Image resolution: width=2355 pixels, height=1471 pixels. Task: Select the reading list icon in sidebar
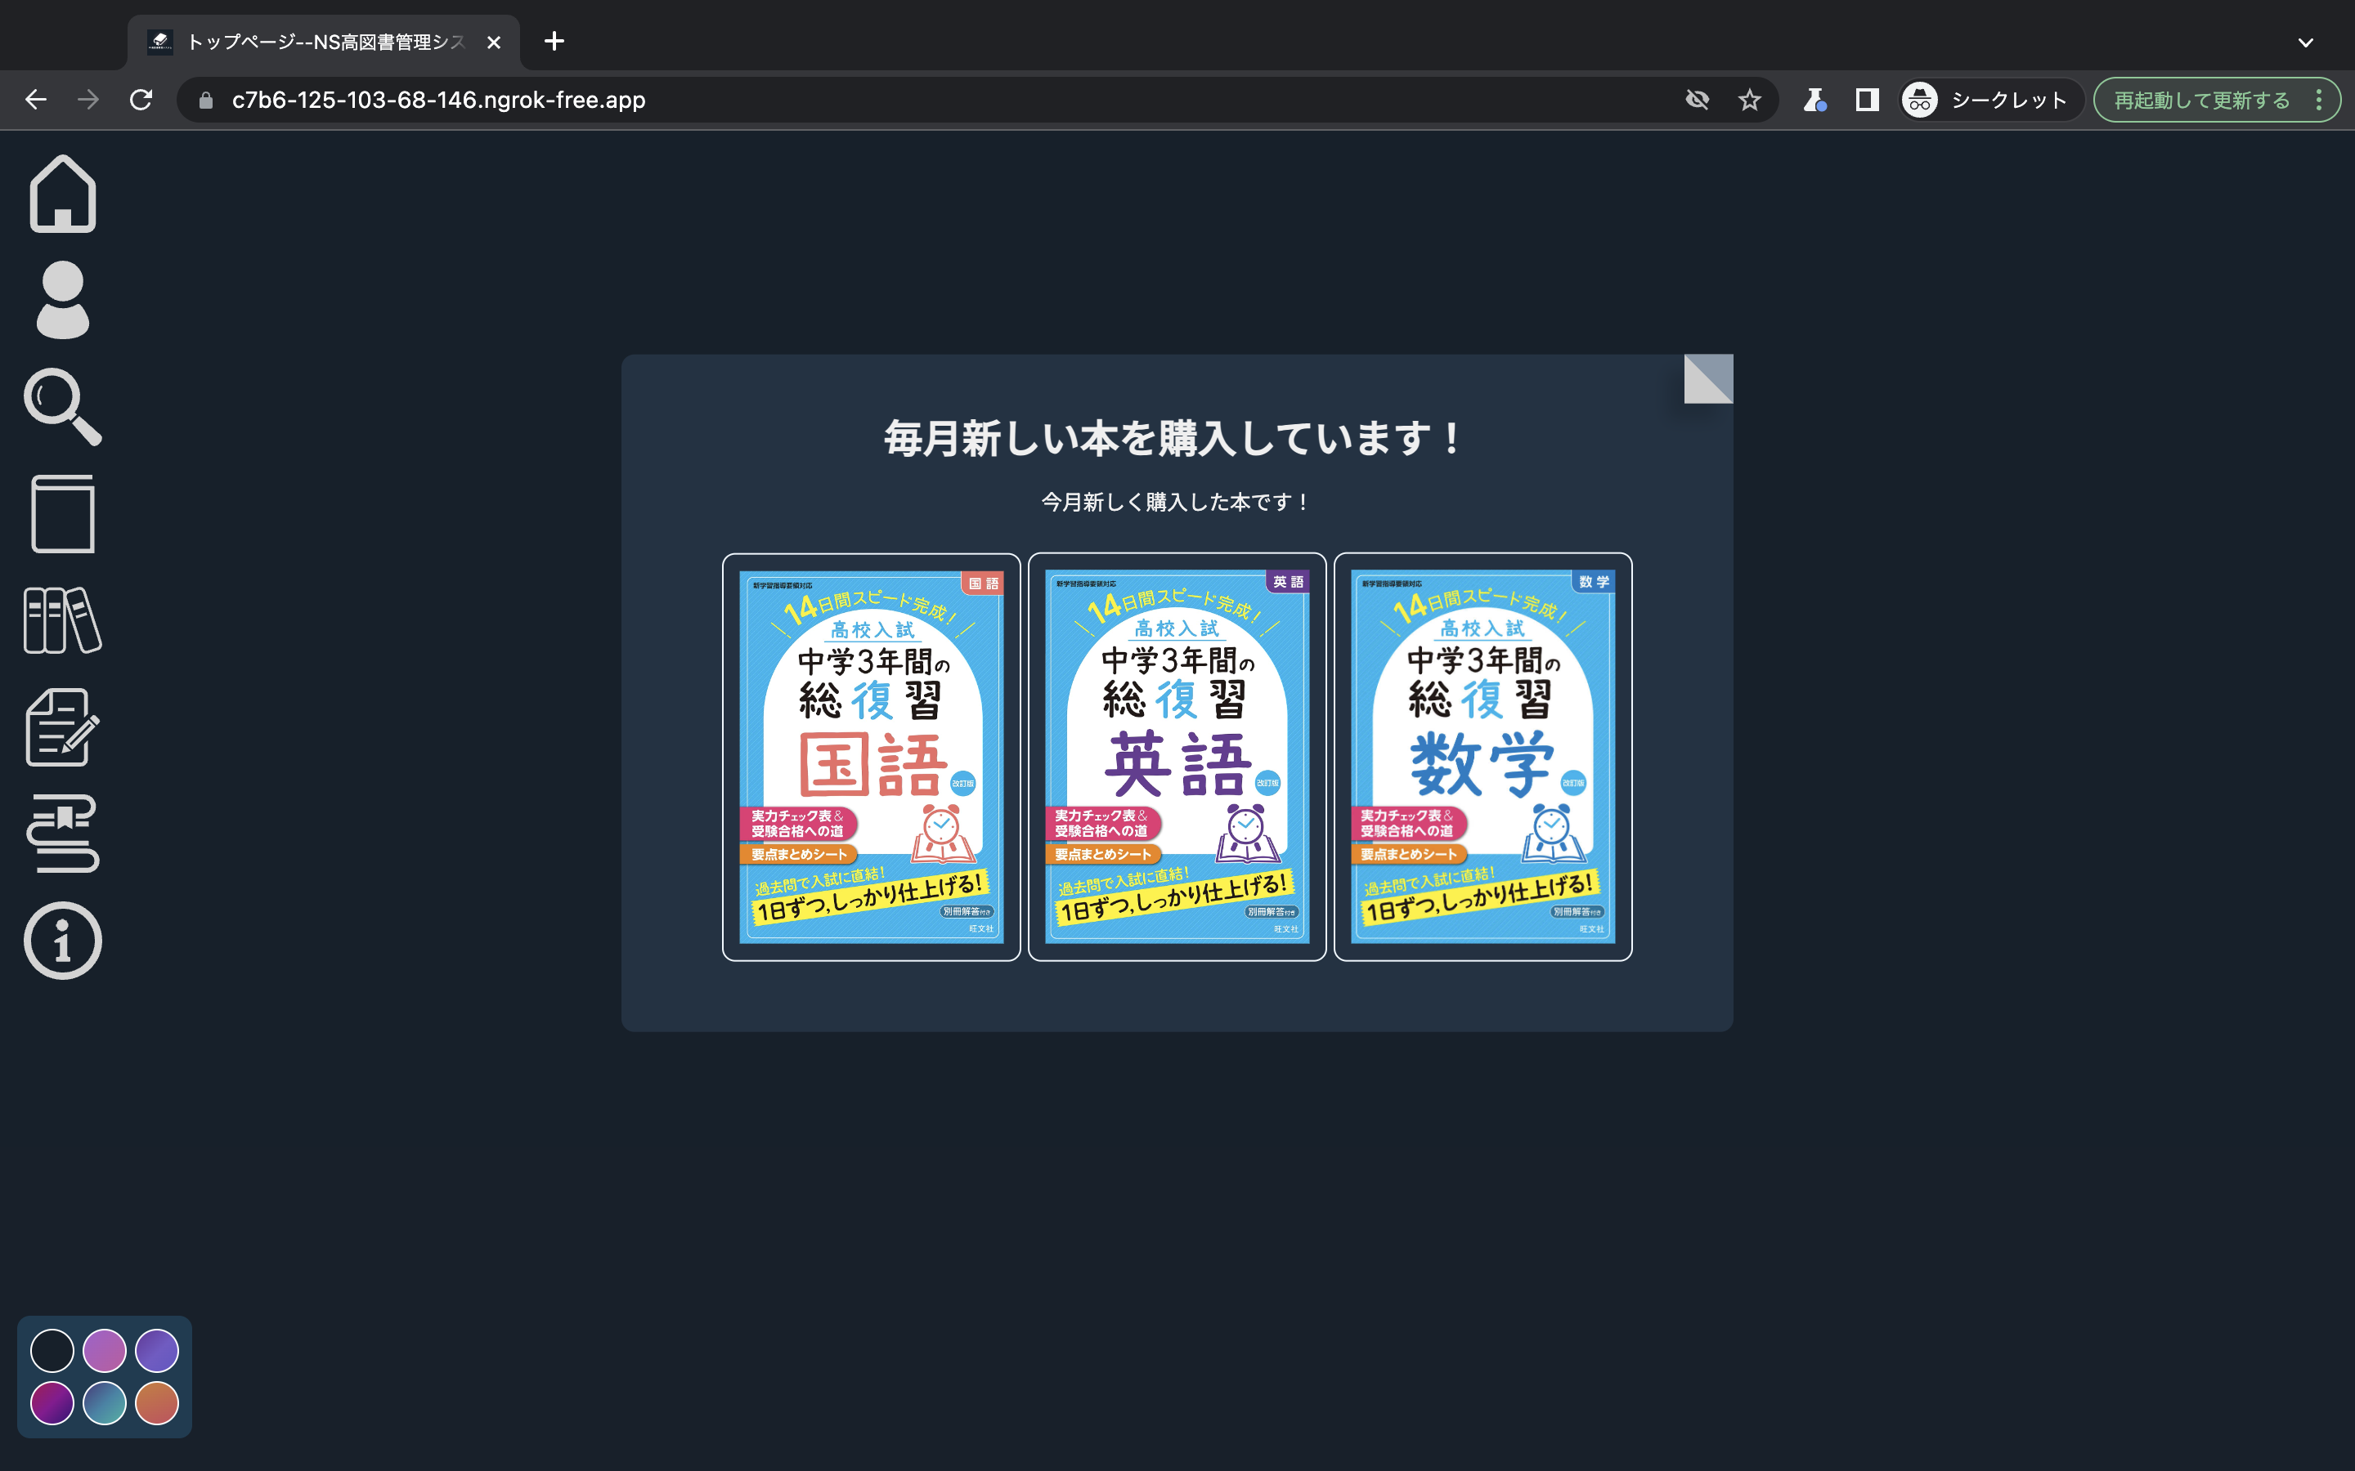62,834
